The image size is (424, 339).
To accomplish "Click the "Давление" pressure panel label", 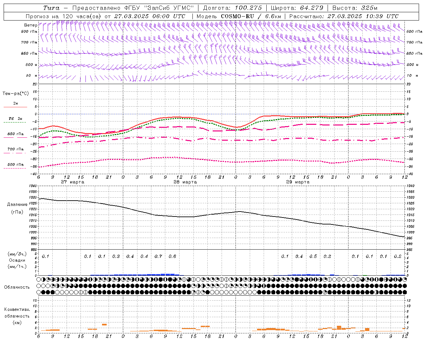I will point(17,205).
